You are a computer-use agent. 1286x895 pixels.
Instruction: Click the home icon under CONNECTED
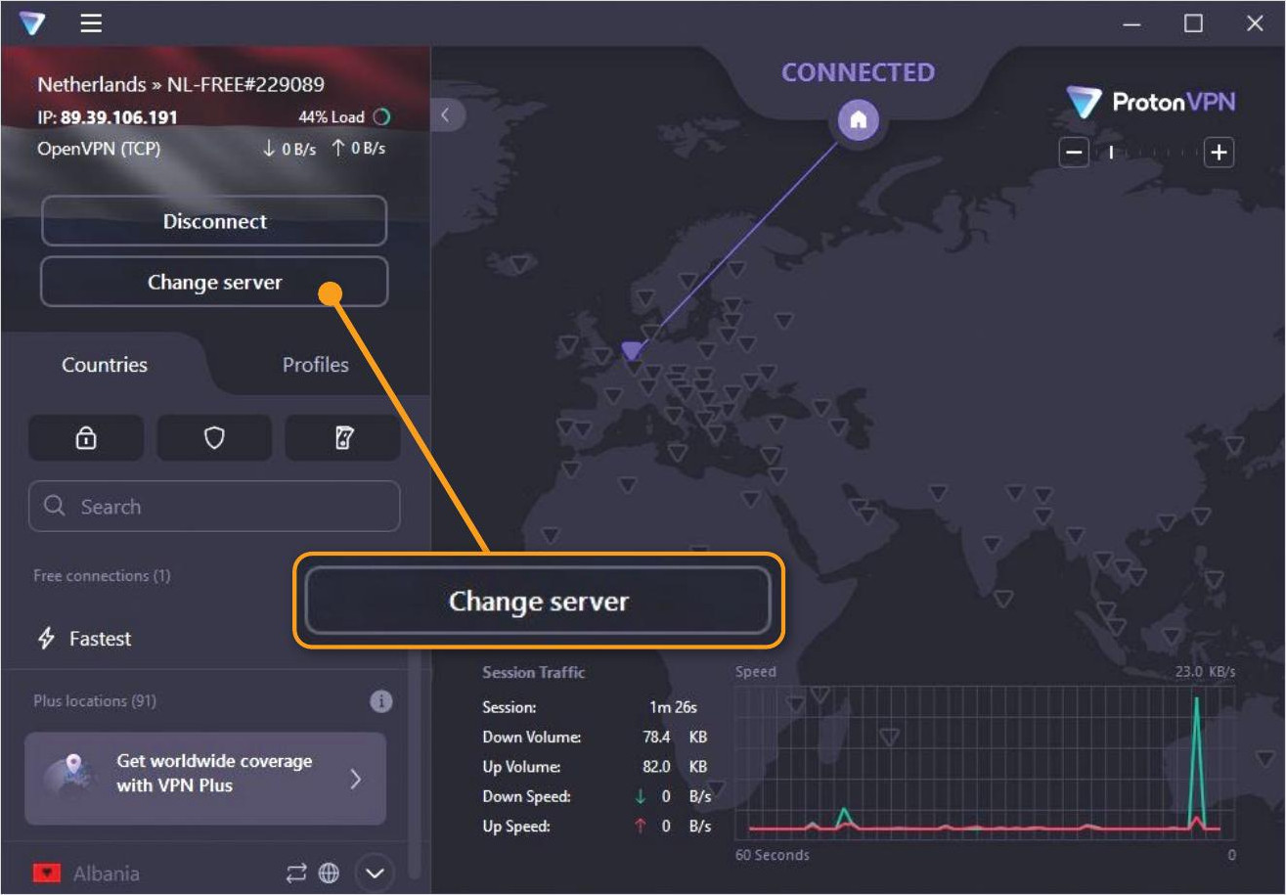click(x=858, y=120)
